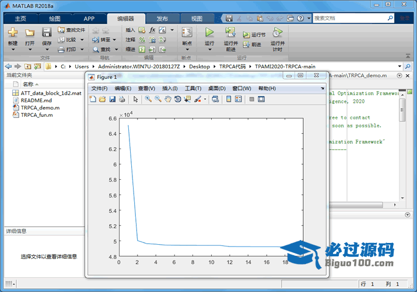The width and height of the screenshot is (417, 292).
Task: Open the Go To dropdown menu
Action: pyautogui.click(x=115, y=40)
